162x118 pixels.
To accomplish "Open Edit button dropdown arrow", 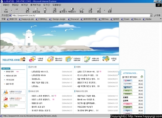I will point(105,10).
